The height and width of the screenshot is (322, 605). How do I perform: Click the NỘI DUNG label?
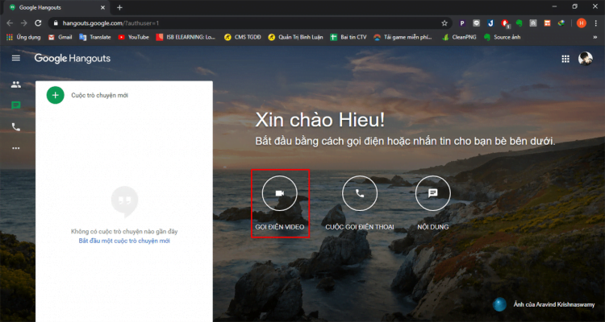433,227
